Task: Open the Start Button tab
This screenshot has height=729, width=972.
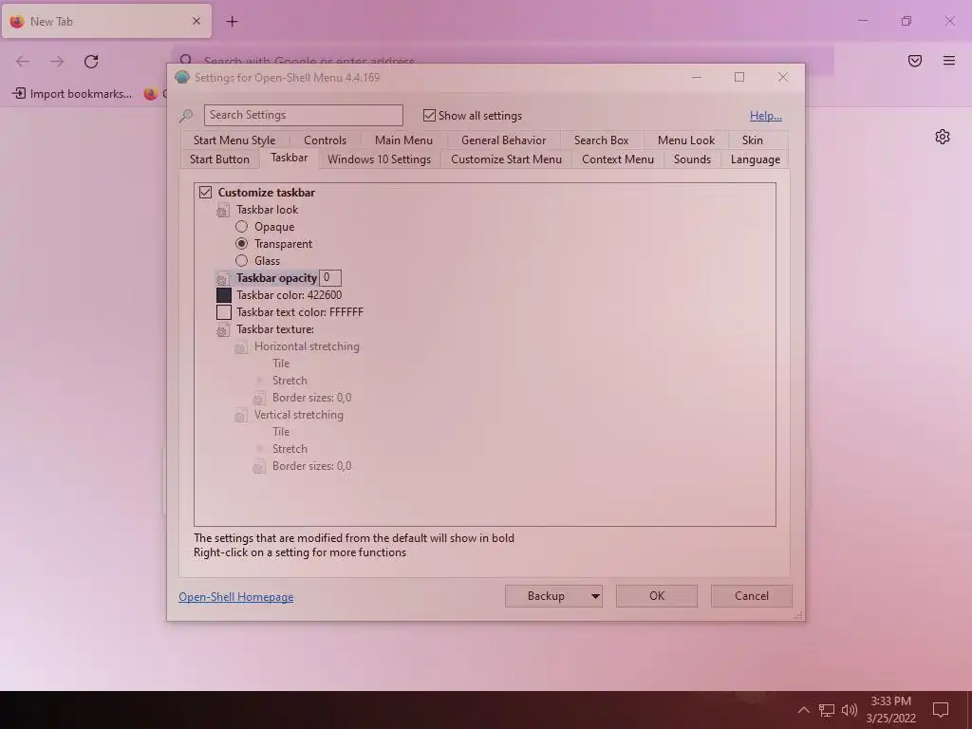Action: pos(219,159)
